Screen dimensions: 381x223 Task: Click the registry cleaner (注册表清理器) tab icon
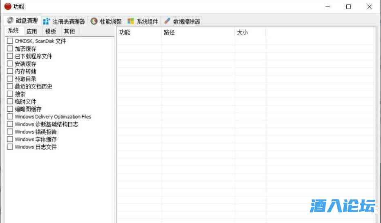tap(47, 21)
